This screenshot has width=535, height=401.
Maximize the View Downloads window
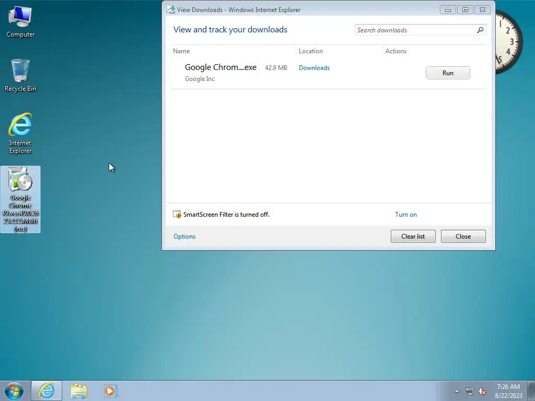click(465, 10)
